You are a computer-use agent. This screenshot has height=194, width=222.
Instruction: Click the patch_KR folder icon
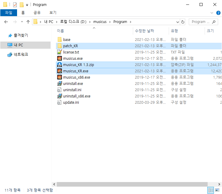[x=60, y=46]
